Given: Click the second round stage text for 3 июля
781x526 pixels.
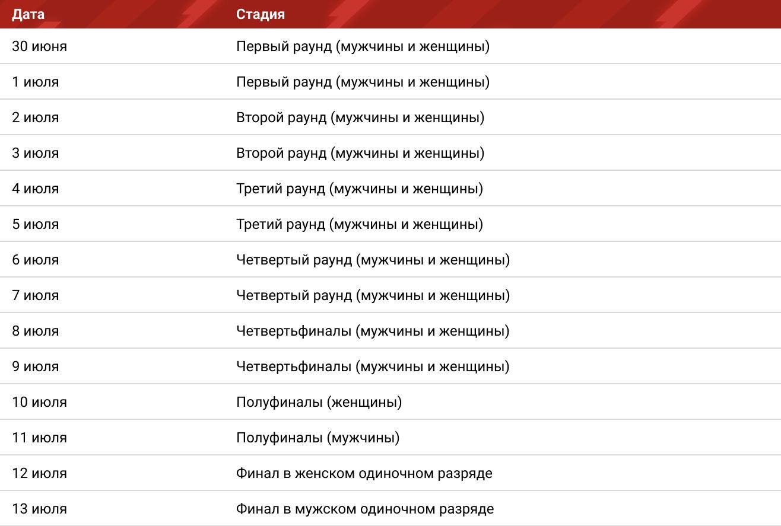Looking at the screenshot, I should [360, 153].
